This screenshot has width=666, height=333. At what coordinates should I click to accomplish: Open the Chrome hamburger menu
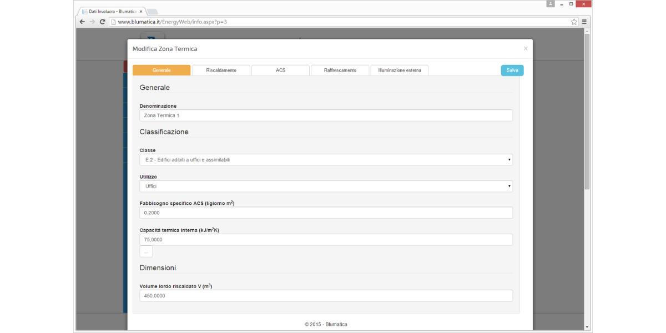pos(584,22)
